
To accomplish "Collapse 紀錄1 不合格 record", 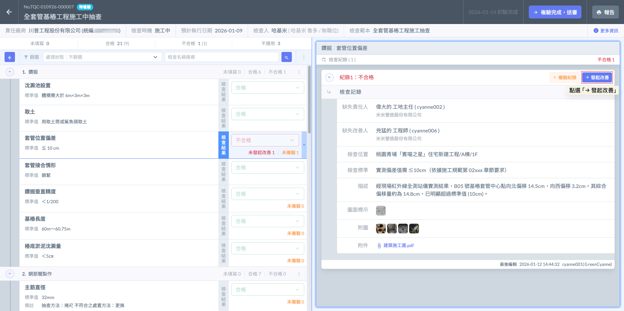I will coord(329,78).
